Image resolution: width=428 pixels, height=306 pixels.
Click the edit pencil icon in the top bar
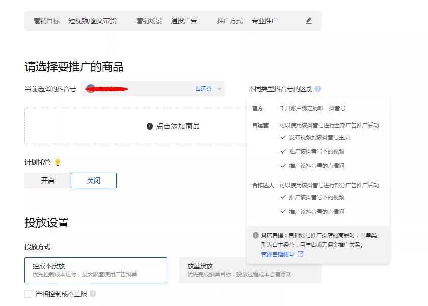coord(309,21)
